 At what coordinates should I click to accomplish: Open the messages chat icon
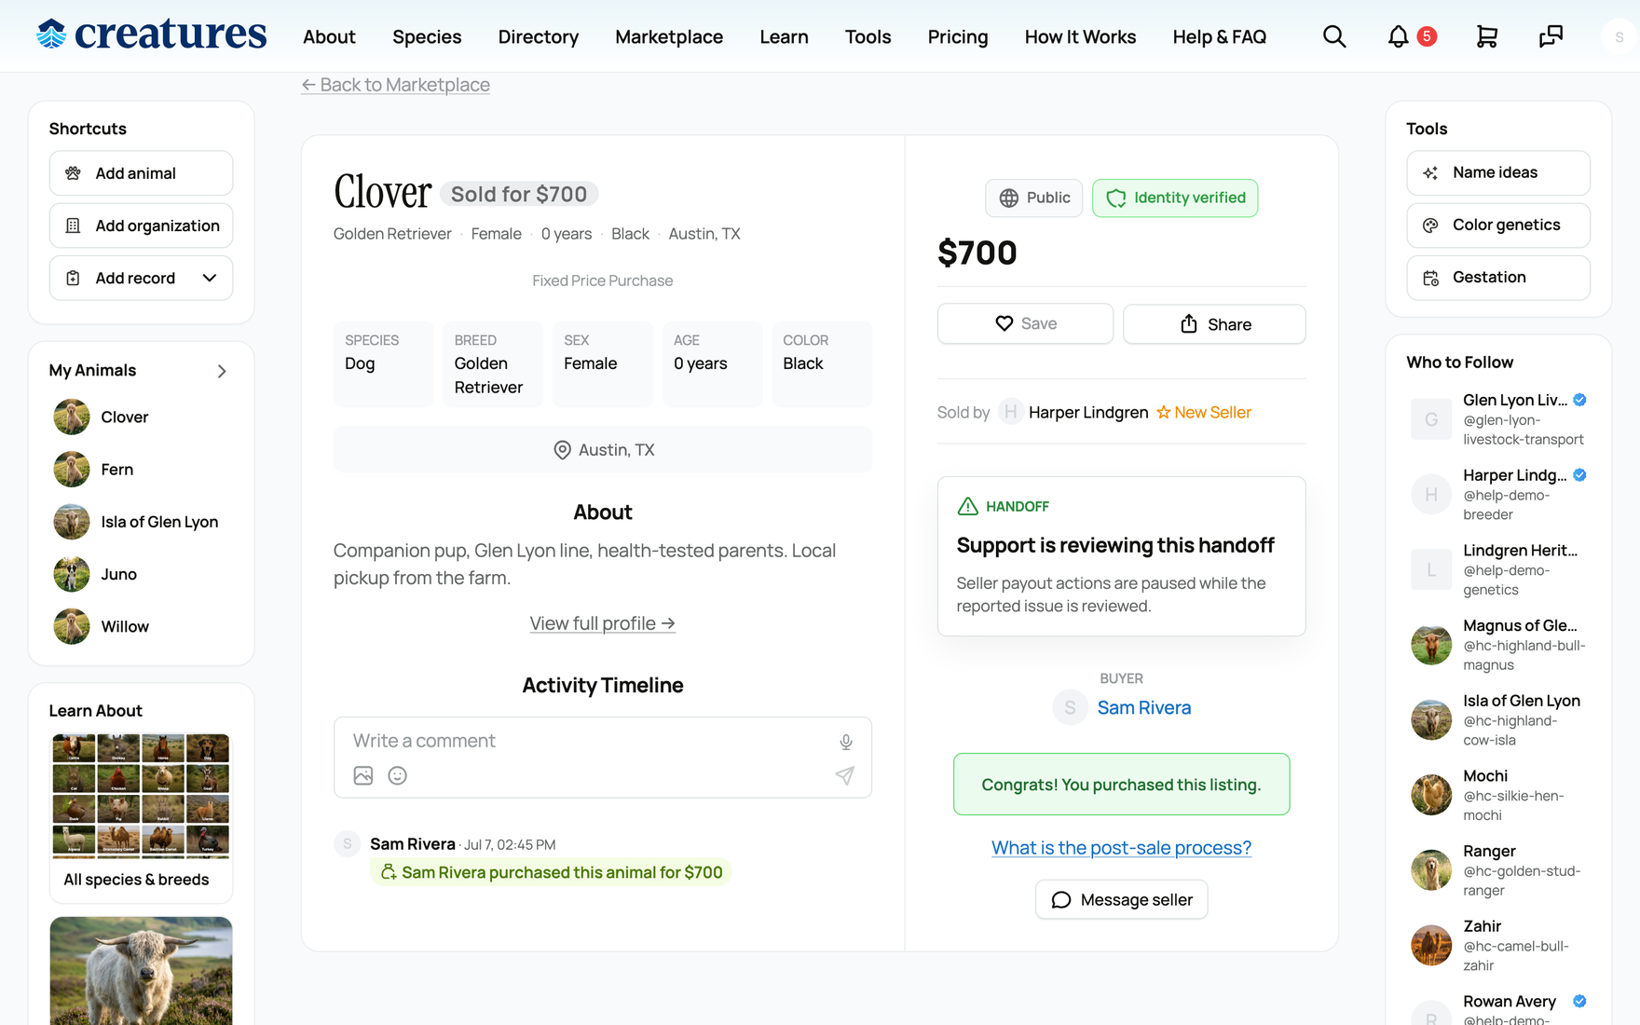(1551, 36)
